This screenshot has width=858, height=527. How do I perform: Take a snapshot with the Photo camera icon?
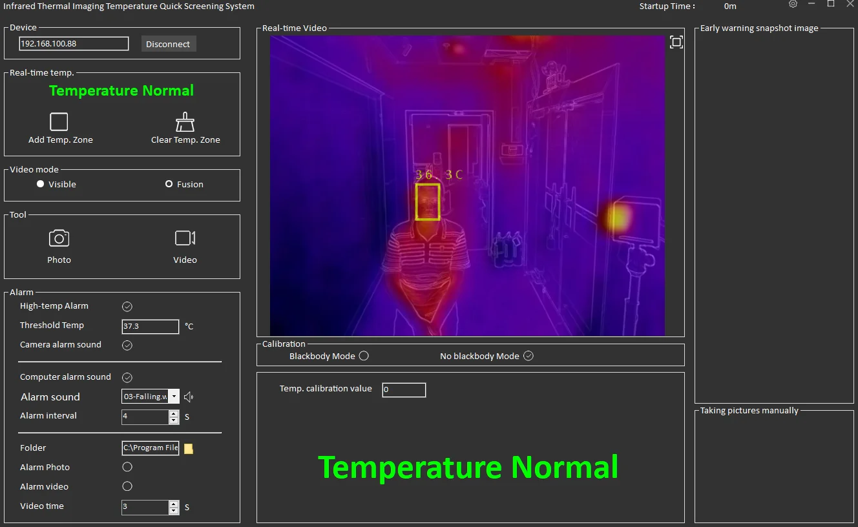(x=59, y=238)
